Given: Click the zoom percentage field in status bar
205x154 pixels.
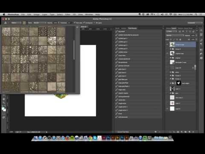Looking at the screenshot, I should click(x=11, y=132).
